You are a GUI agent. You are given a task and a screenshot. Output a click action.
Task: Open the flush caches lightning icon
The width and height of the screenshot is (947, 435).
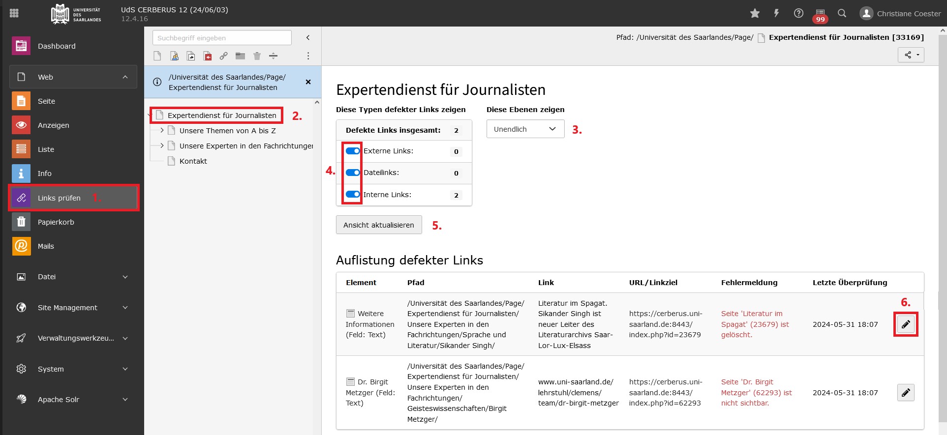coord(776,13)
